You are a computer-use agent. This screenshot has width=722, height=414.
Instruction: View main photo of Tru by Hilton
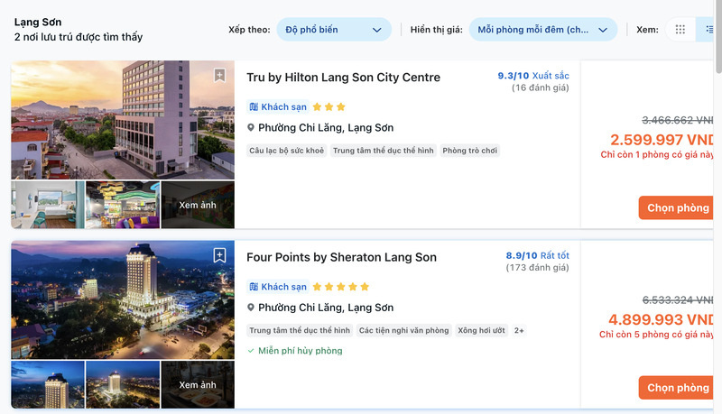tap(123, 120)
